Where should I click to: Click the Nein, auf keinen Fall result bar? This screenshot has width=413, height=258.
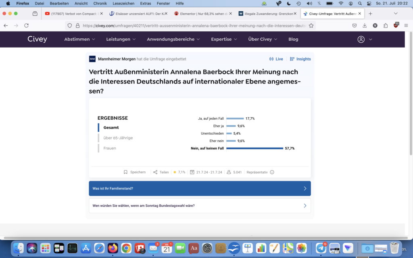pyautogui.click(x=254, y=148)
